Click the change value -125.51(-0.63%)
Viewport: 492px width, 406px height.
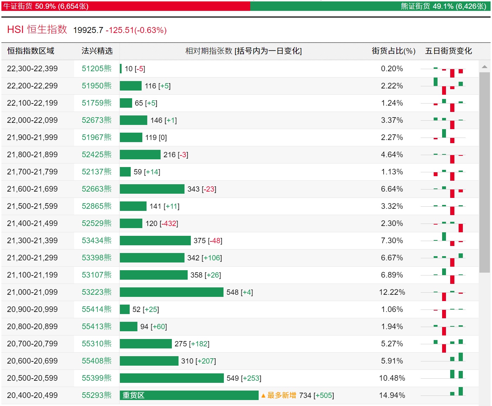pyautogui.click(x=136, y=30)
